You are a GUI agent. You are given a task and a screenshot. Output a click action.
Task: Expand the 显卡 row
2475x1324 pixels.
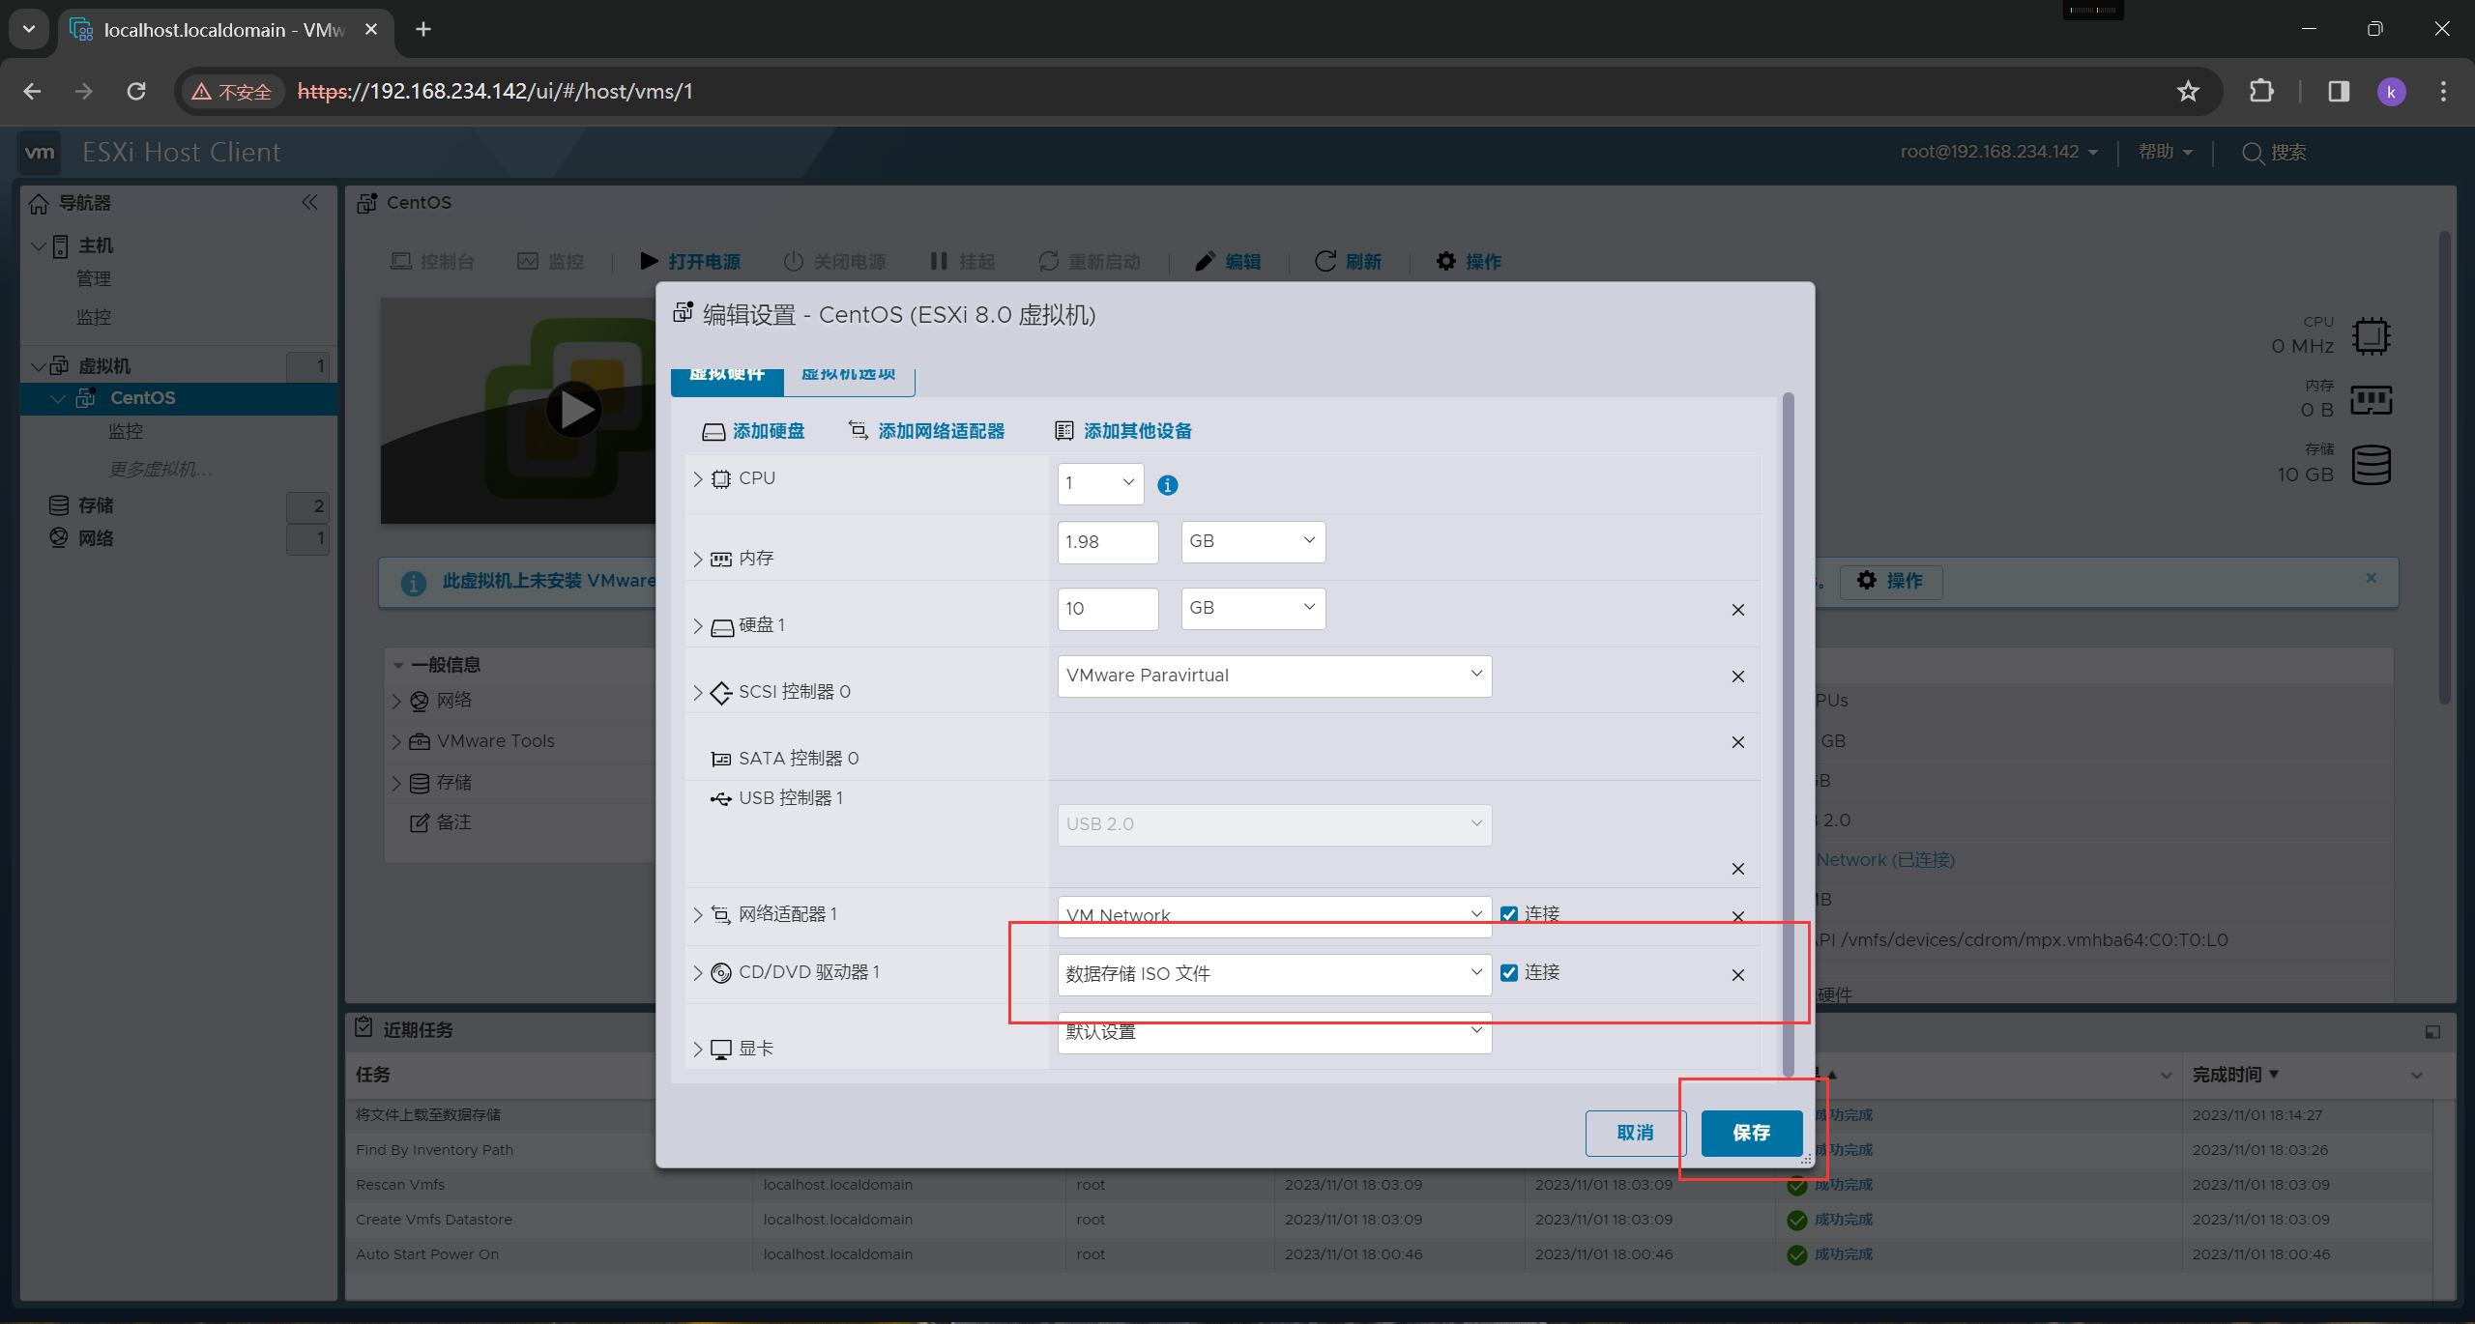[x=698, y=1049]
